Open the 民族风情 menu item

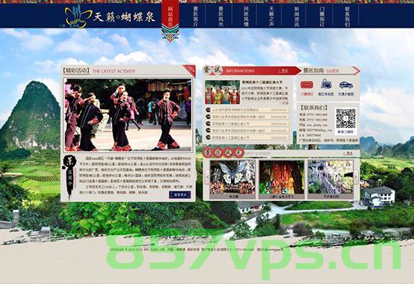(246, 16)
